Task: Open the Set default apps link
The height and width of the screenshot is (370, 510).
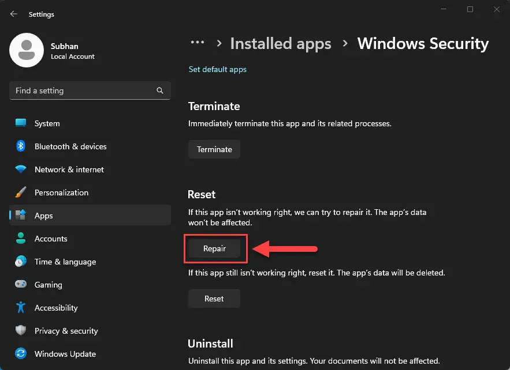Action: pos(218,70)
